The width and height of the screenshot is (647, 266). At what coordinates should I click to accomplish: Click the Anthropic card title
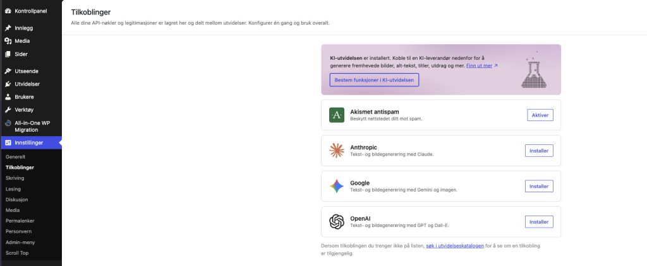[x=363, y=147]
